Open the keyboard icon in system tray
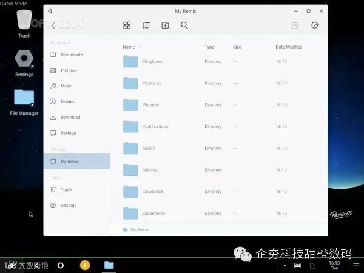This screenshot has width=364, height=273. (x=298, y=265)
